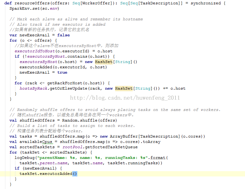The image size is (245, 189).
Task: Click the getRackForHost call
Action: point(65,83)
